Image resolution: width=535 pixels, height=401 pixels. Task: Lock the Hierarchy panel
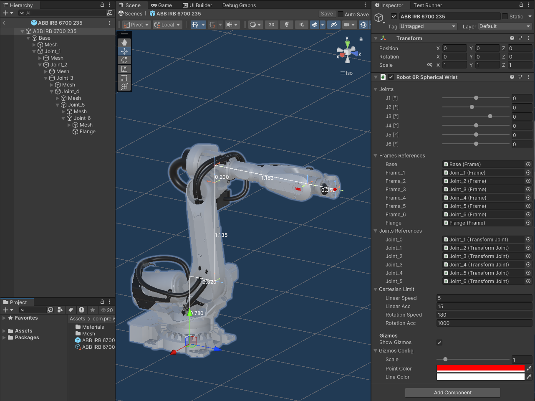coord(102,5)
